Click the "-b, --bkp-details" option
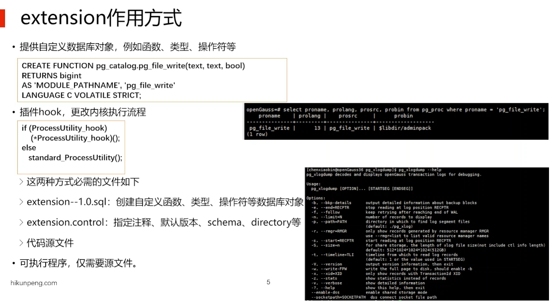This screenshot has width=550, height=303. click(x=331, y=203)
